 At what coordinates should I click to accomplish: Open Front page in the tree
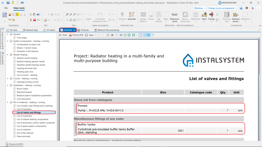[22, 38]
